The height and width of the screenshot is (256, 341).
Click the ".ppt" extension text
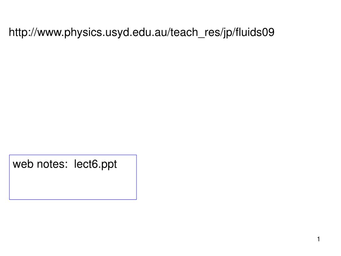click(108, 165)
